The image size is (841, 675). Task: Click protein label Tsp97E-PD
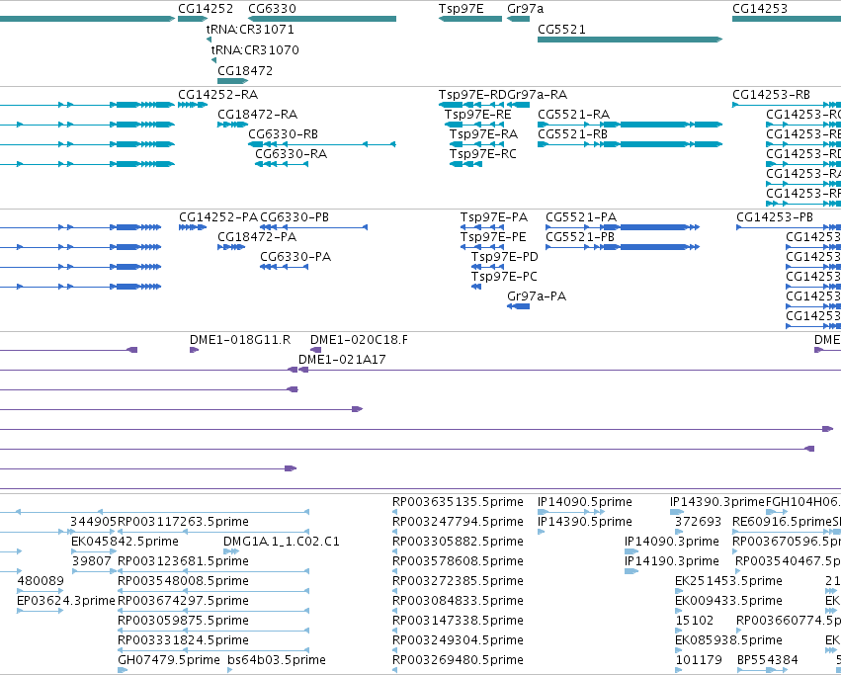[x=505, y=257]
